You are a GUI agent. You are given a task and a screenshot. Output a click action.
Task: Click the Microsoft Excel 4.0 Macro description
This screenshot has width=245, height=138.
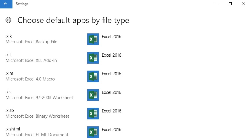(30, 79)
